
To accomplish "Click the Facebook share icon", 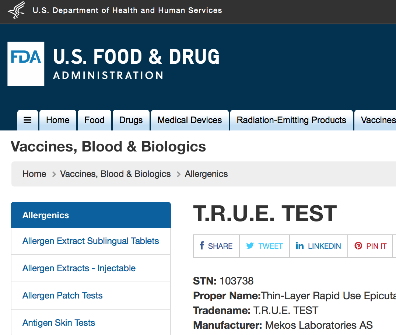I will coord(202,246).
